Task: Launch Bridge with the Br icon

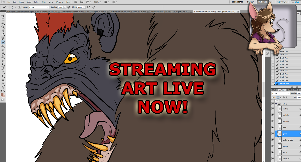Action: coord(75,2)
